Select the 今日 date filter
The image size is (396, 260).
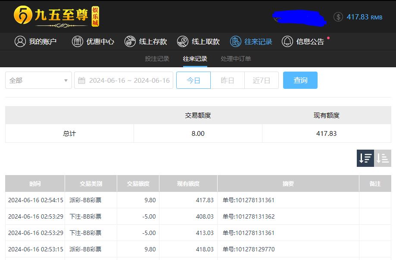[x=193, y=81]
